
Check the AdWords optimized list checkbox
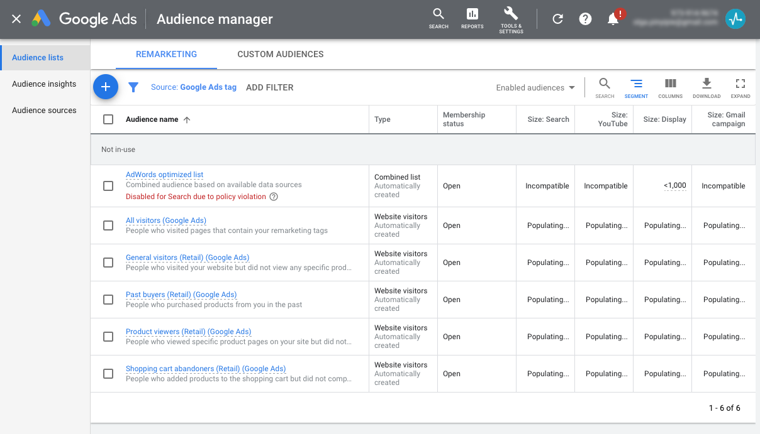click(x=108, y=186)
